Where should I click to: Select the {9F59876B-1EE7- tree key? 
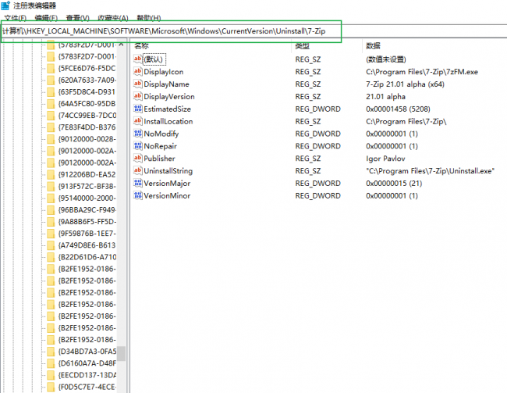click(x=87, y=234)
